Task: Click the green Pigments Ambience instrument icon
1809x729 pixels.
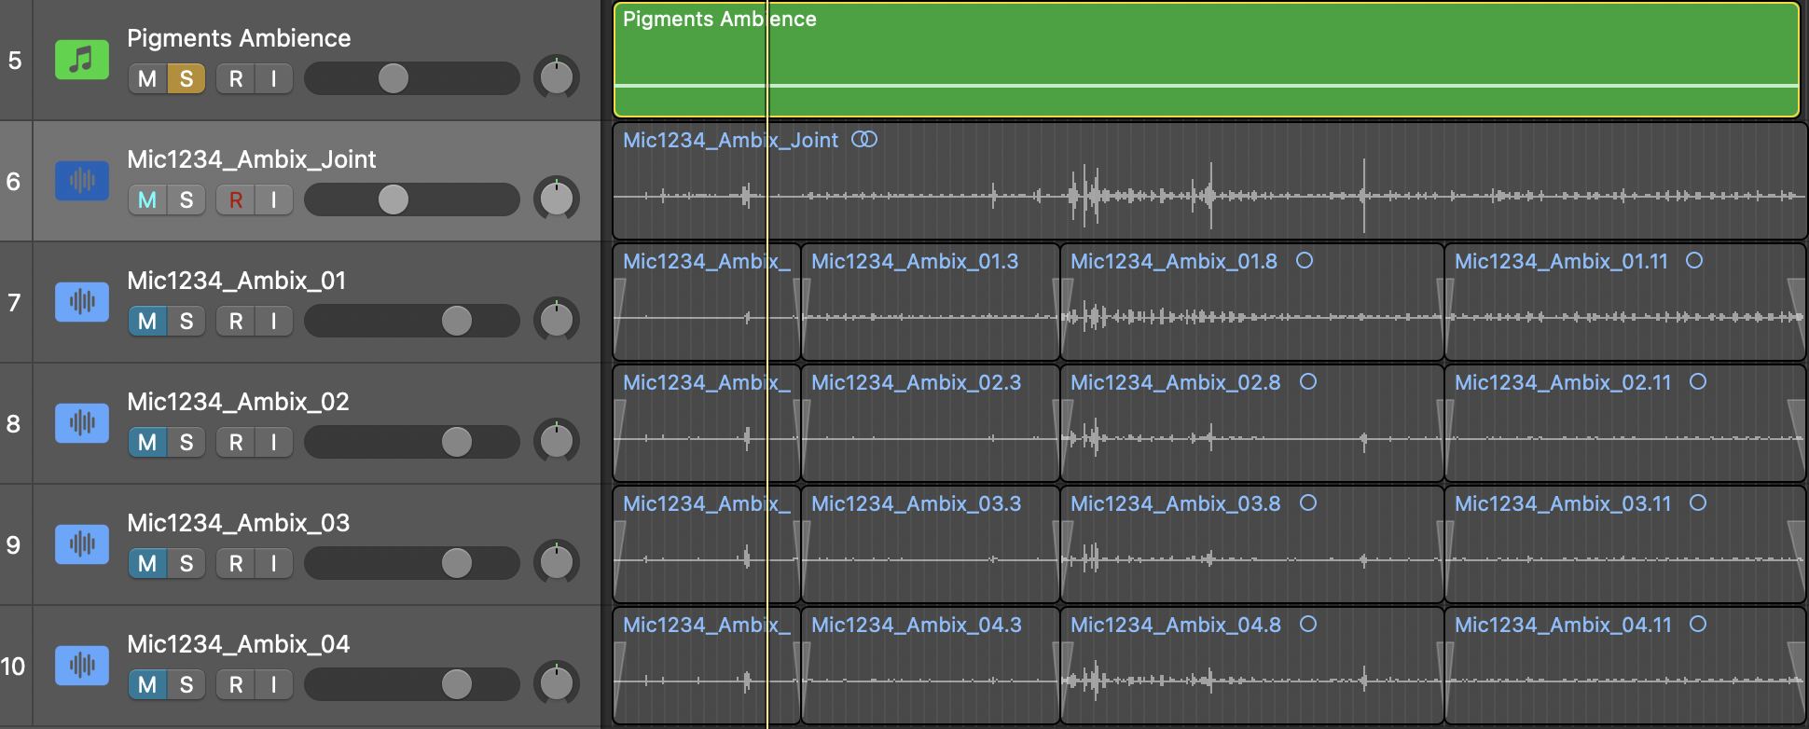Action: (x=82, y=61)
